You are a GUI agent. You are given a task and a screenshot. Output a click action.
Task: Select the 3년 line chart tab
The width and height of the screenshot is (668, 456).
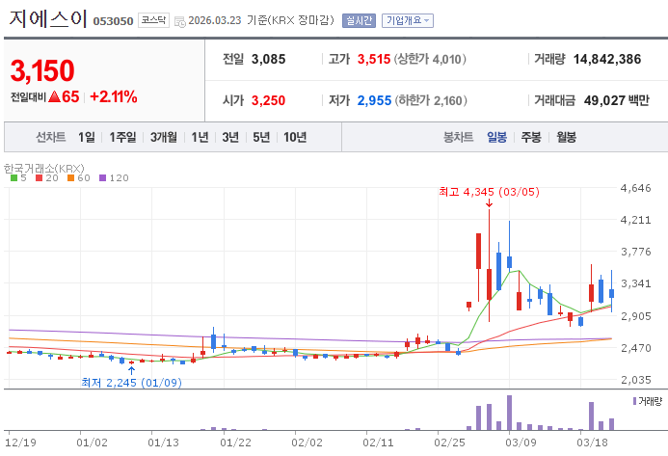pos(230,137)
